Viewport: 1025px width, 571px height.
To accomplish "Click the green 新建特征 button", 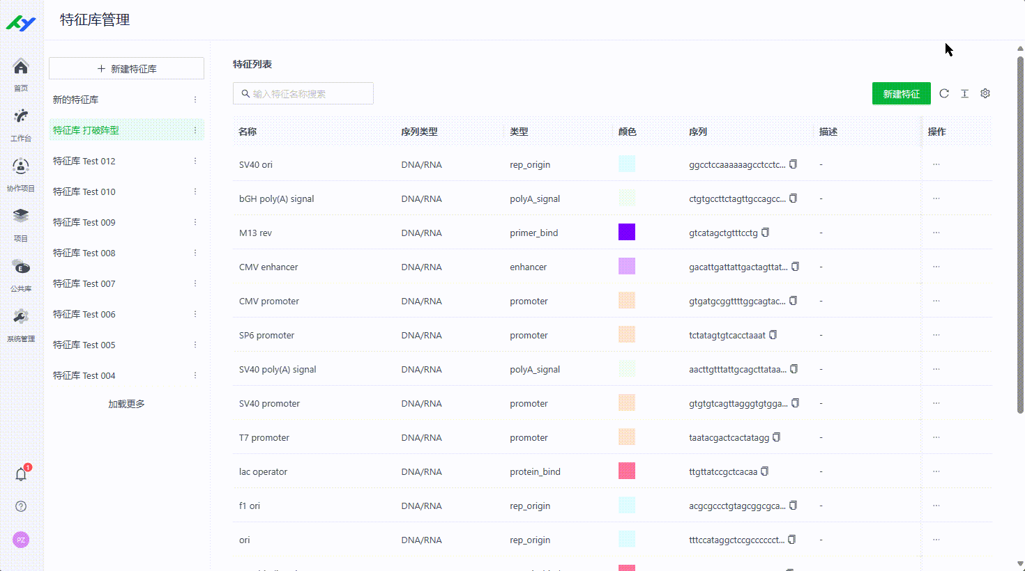I will (901, 93).
